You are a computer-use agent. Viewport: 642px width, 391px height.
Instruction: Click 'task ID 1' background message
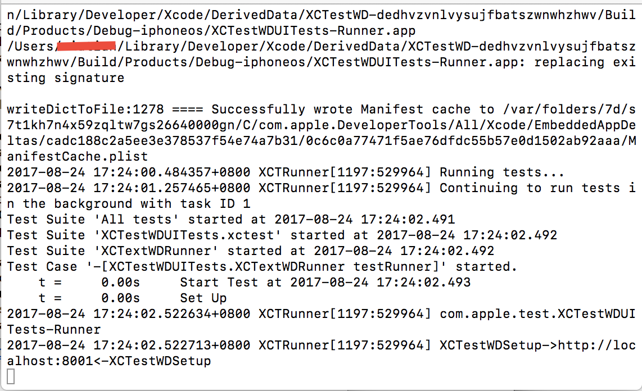pos(215,204)
